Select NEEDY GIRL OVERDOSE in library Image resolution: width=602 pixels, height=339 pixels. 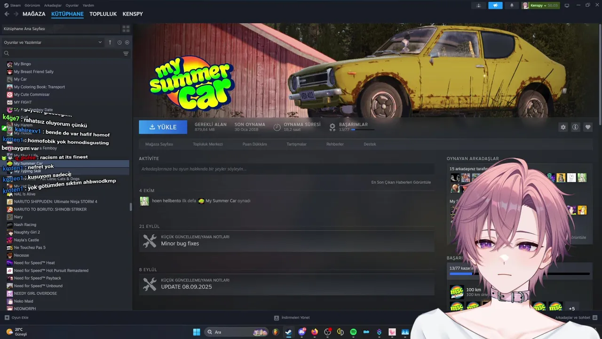(x=35, y=293)
